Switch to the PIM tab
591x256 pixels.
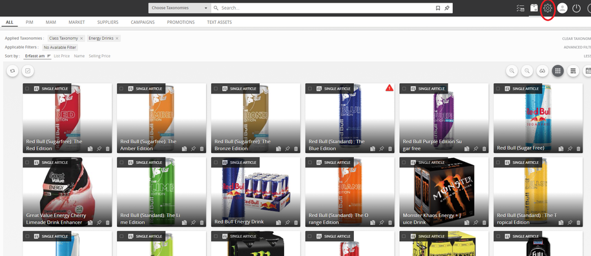(30, 22)
